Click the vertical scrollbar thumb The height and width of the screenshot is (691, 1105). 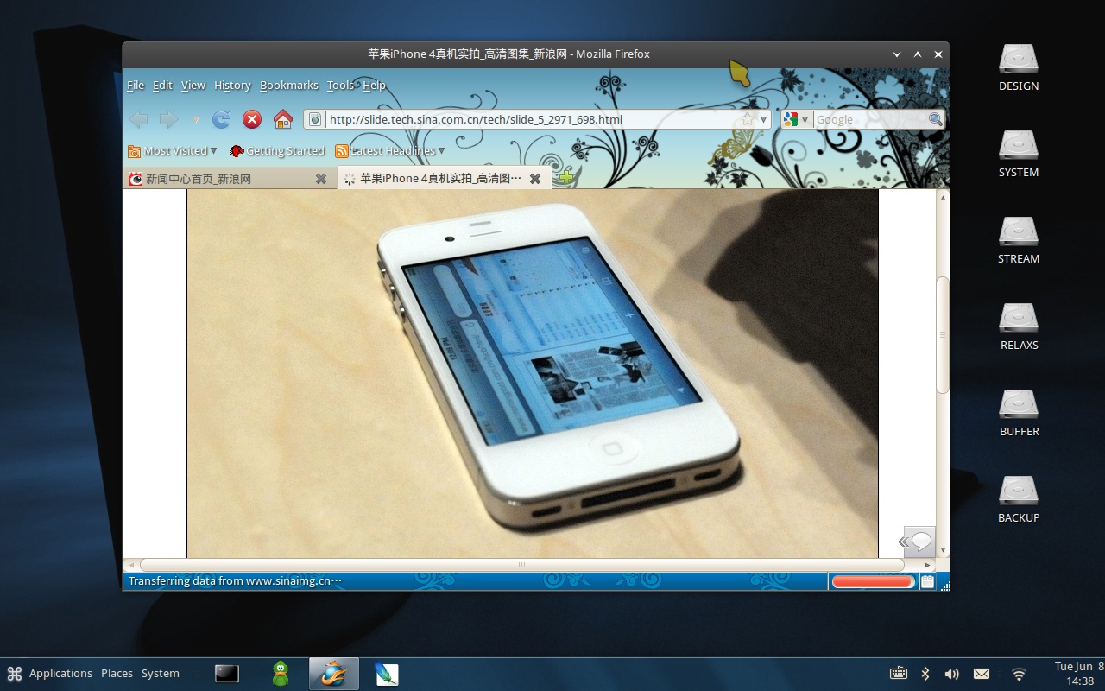[x=943, y=335]
